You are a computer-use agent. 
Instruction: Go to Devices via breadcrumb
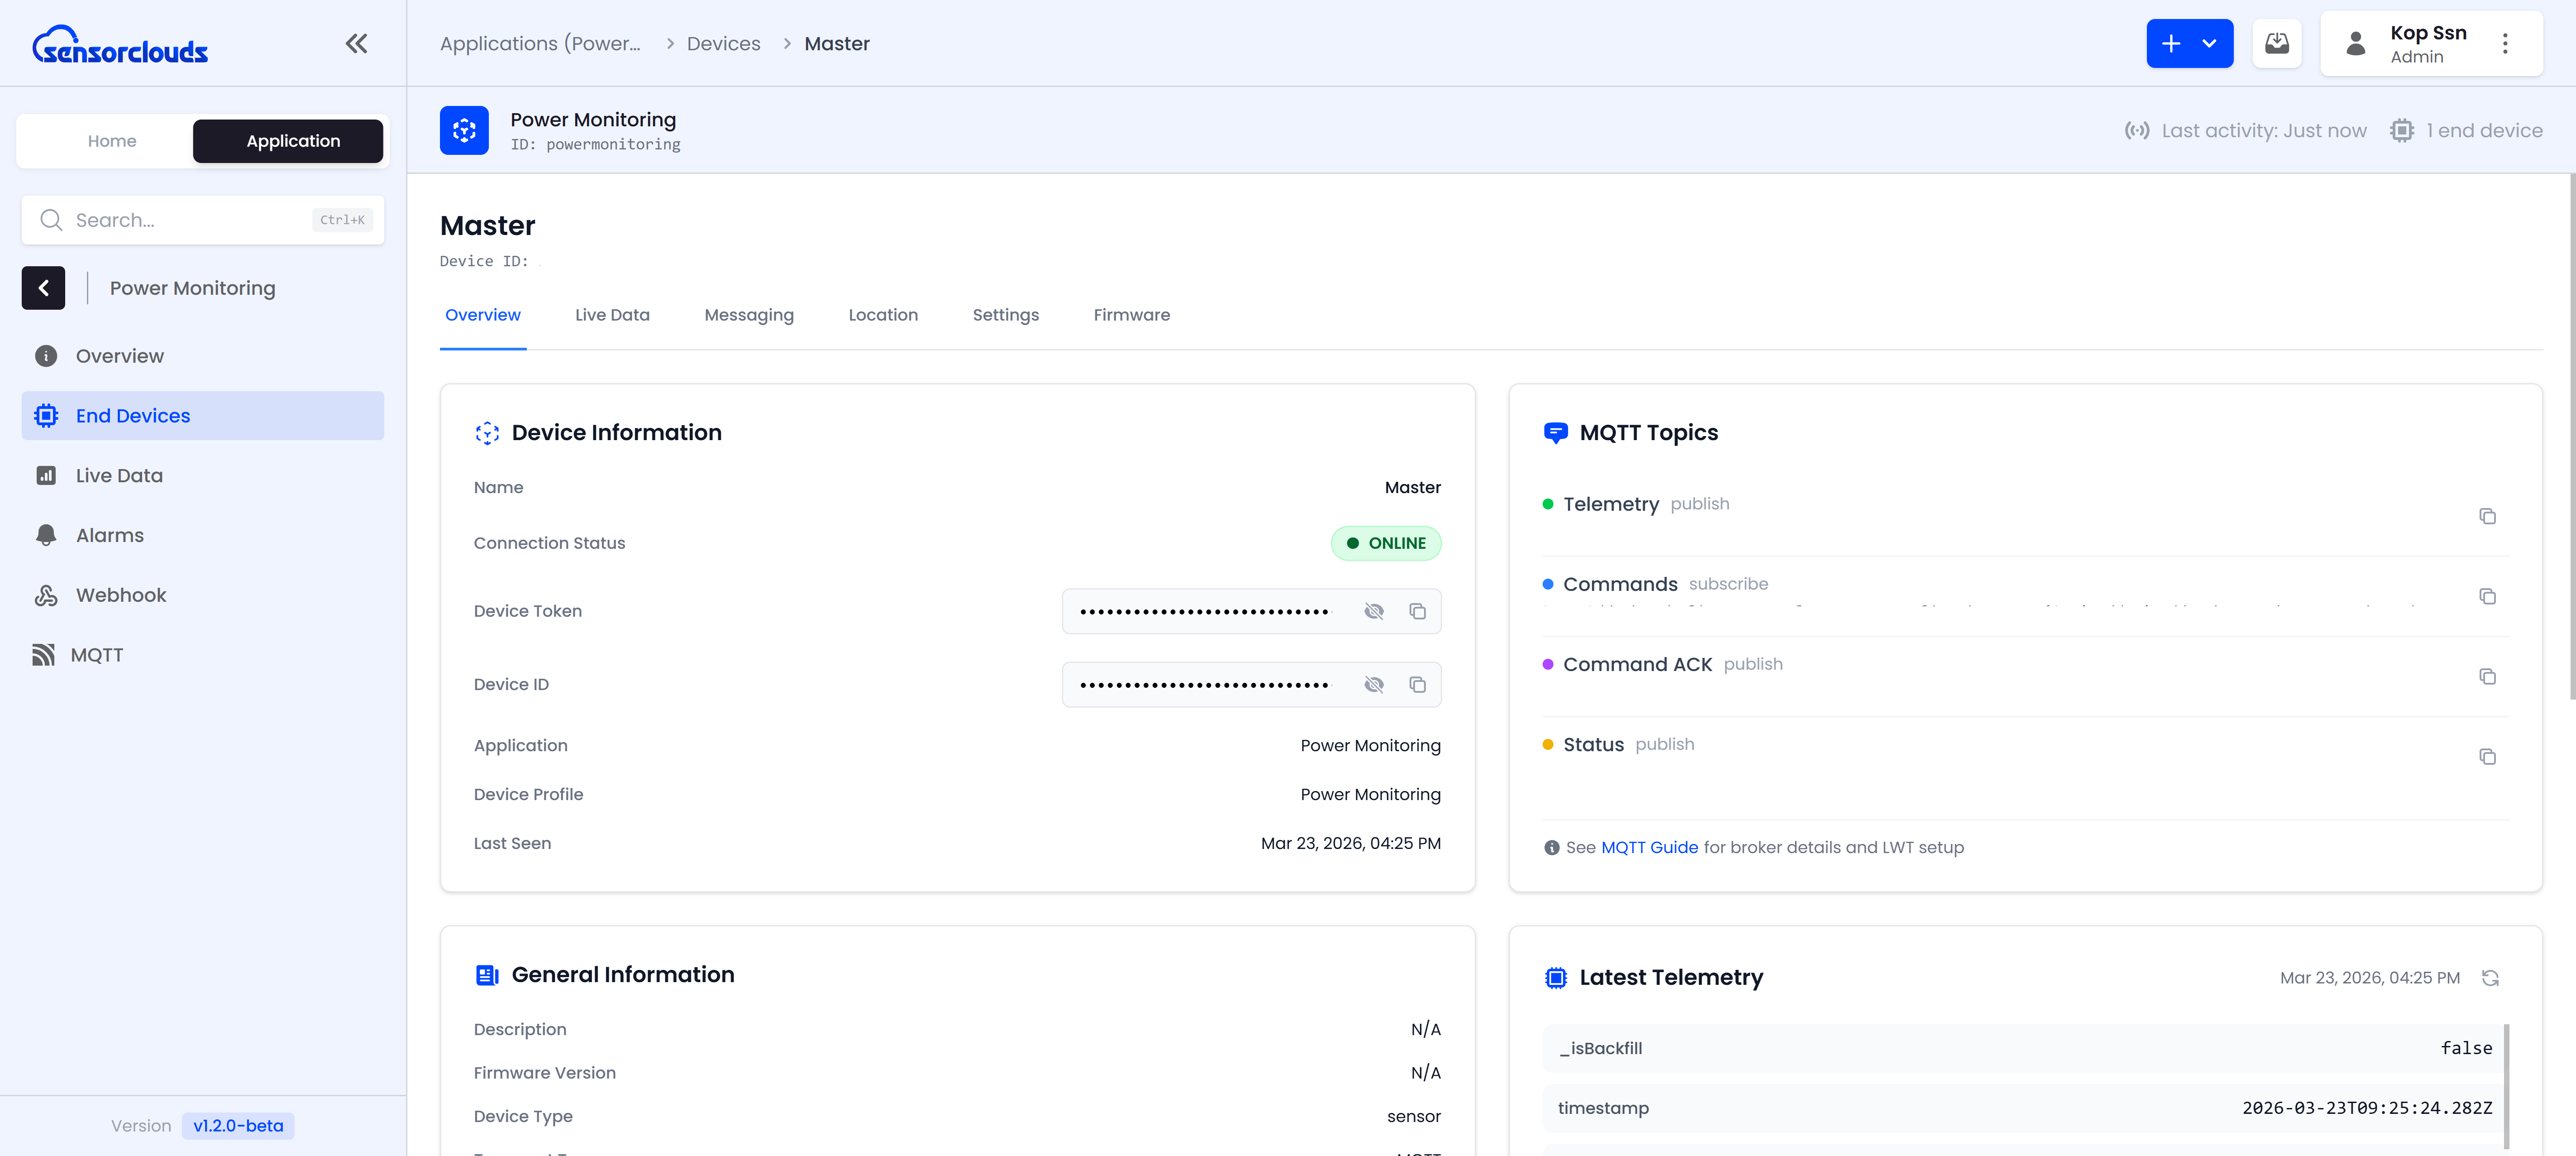[x=723, y=43]
